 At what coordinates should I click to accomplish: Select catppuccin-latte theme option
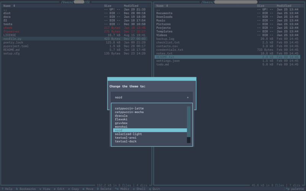[150, 108]
